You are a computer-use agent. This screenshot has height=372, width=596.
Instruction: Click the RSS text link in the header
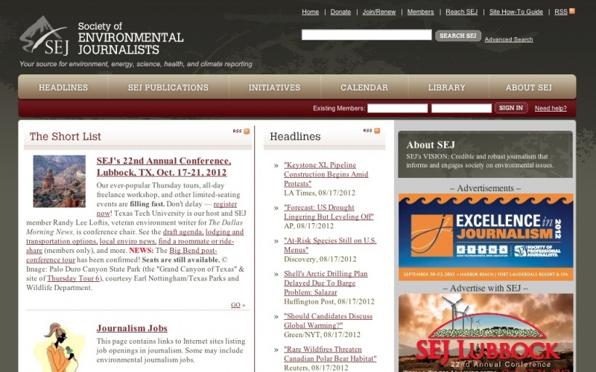click(561, 12)
